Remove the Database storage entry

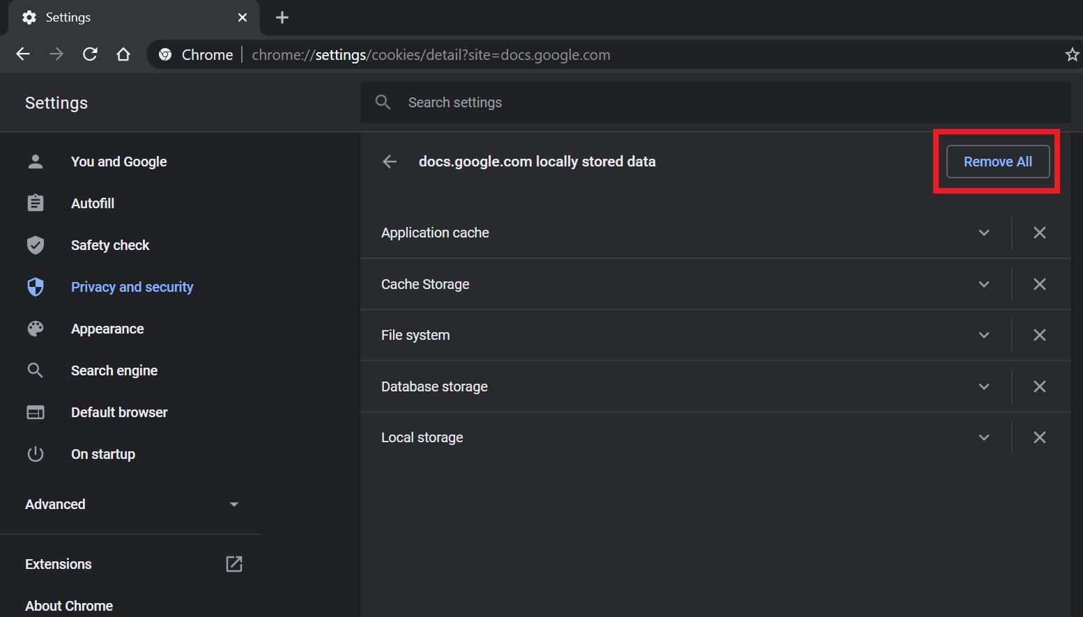[1039, 386]
